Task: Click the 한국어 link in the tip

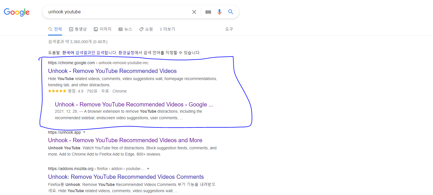Action: coord(68,53)
